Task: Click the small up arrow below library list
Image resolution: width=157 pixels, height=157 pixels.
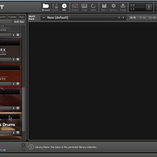Action: pyautogui.click(x=23, y=145)
